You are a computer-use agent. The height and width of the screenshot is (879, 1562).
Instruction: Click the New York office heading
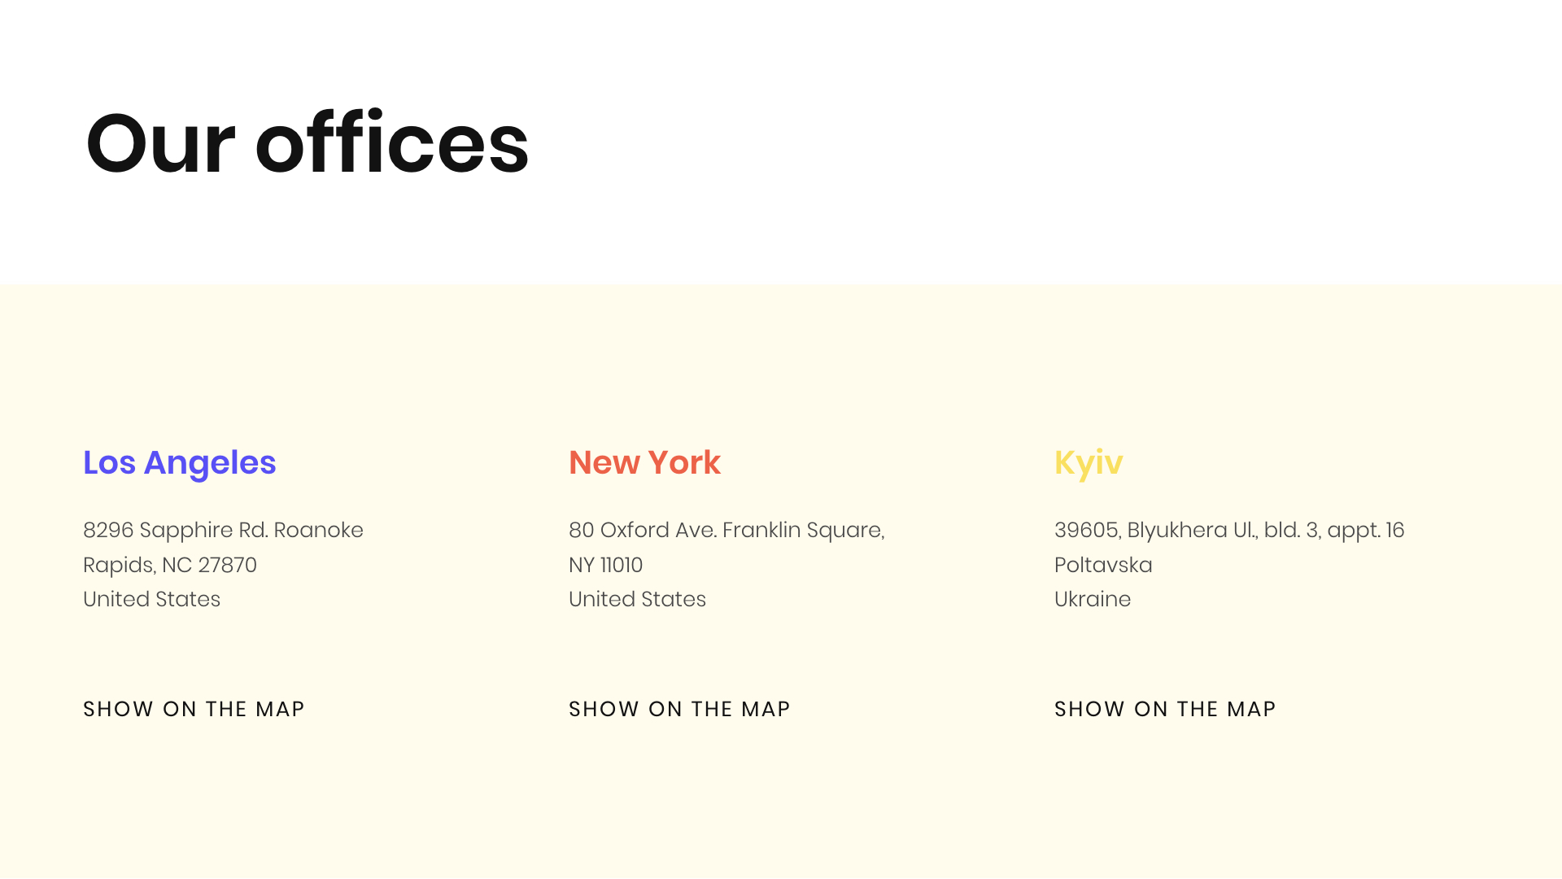click(x=644, y=463)
